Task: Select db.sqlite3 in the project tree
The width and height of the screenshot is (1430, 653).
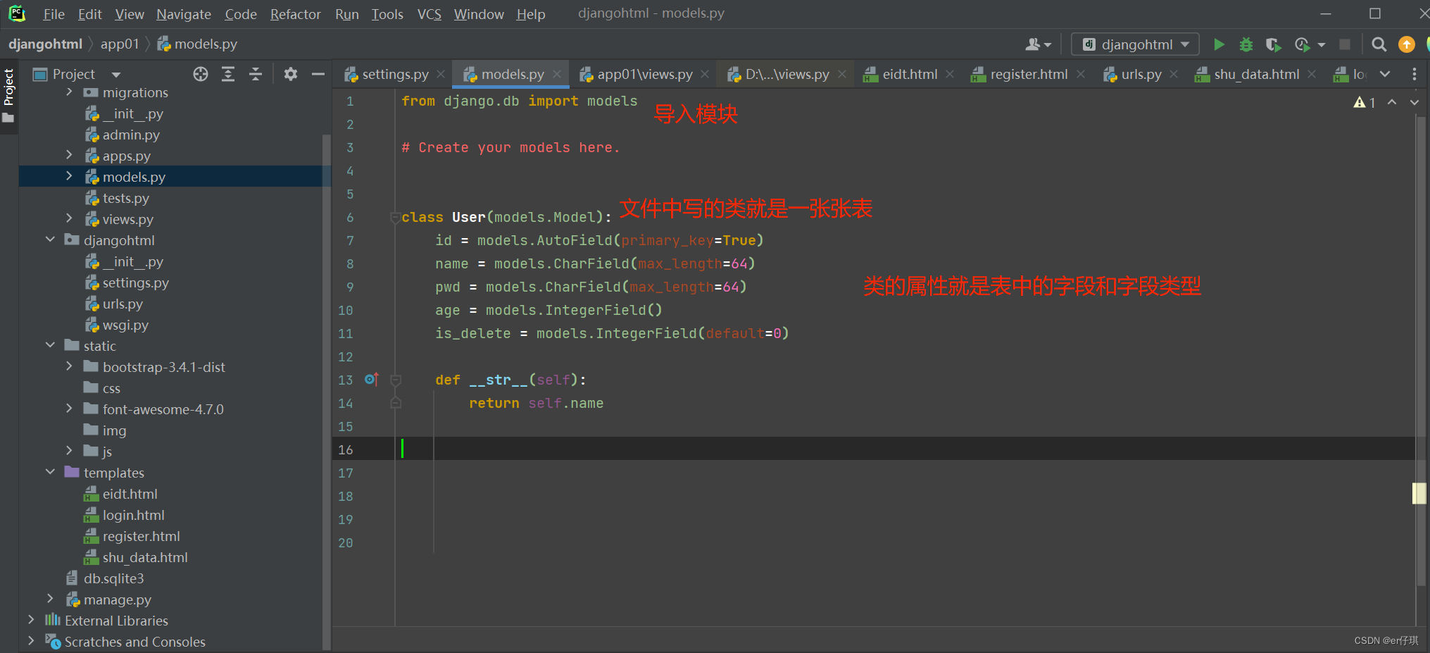Action: tap(113, 578)
